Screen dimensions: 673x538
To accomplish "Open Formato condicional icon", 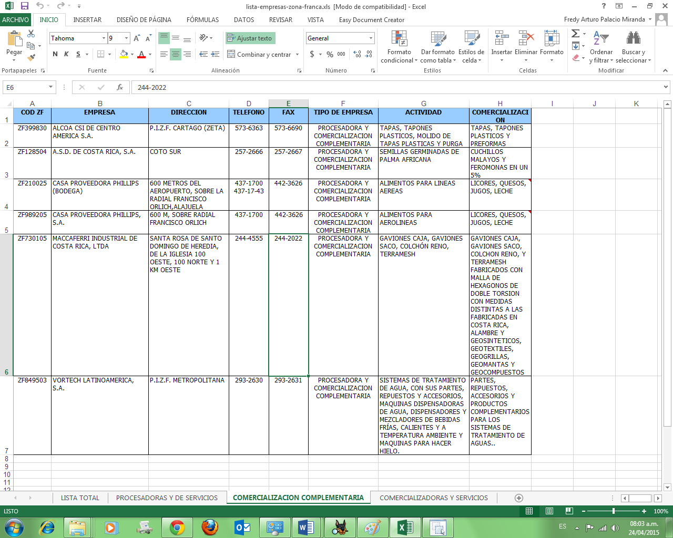I will point(399,38).
